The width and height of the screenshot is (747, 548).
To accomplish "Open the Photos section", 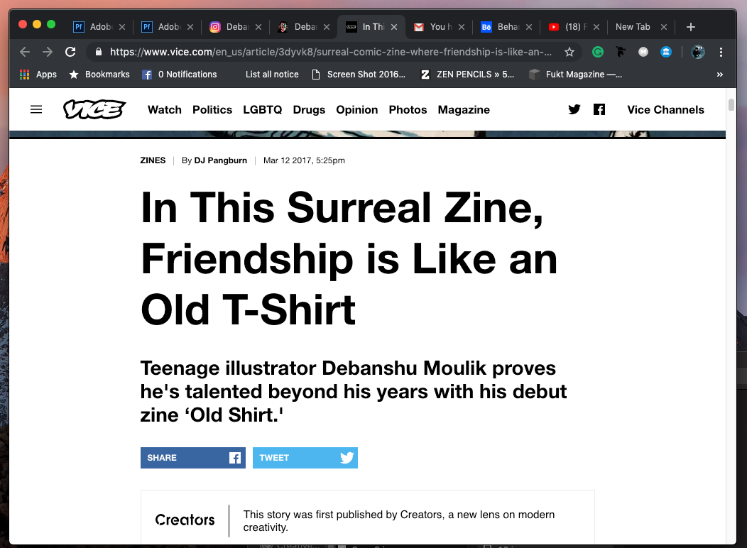I will 408,109.
